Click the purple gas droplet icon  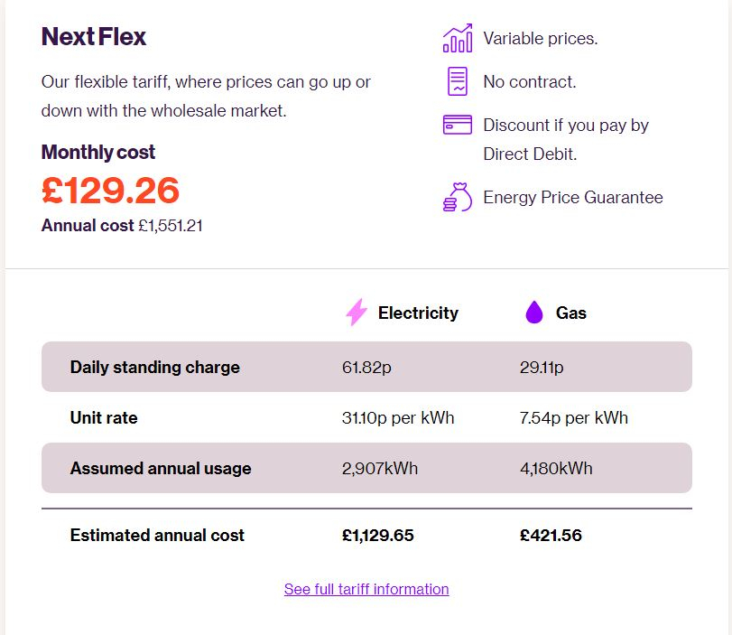click(x=534, y=312)
